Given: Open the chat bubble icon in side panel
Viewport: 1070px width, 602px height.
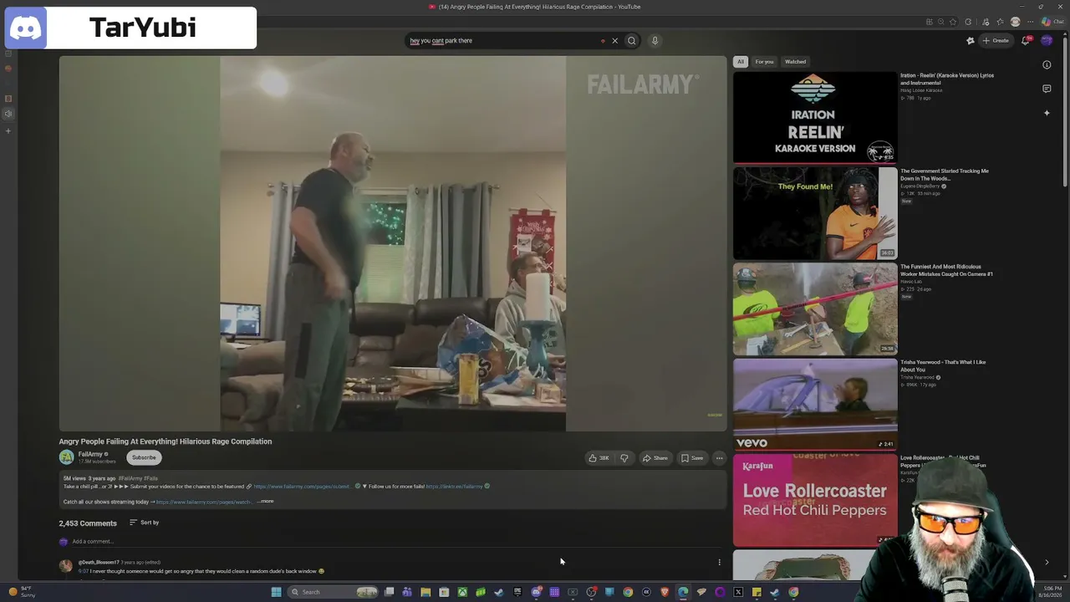Looking at the screenshot, I should [x=1047, y=89].
